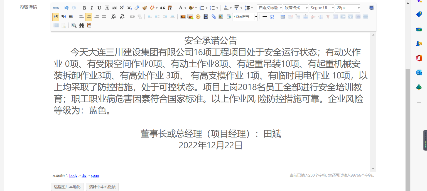
Task: Apply font border to text
Action: (107, 8)
